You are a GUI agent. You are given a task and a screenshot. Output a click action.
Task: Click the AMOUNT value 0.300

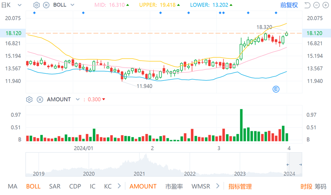point(94,99)
